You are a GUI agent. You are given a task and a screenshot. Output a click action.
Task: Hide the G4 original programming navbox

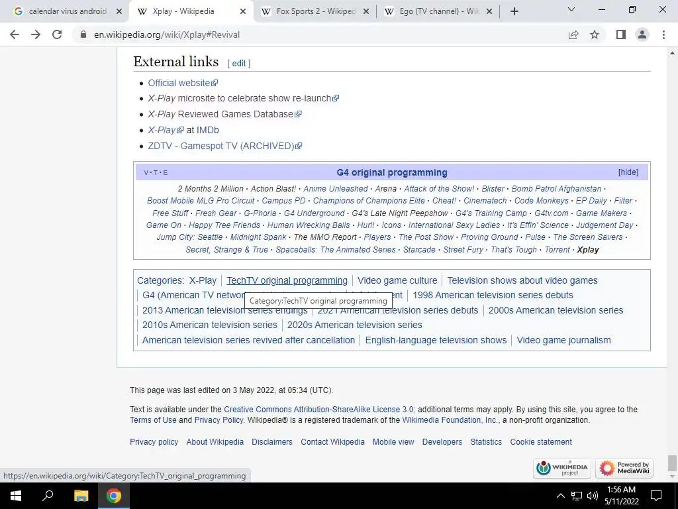628,172
